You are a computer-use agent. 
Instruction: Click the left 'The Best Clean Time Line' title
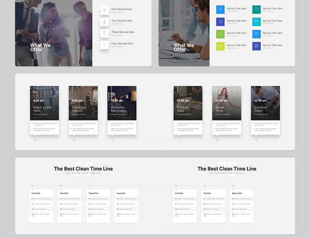[83, 169]
